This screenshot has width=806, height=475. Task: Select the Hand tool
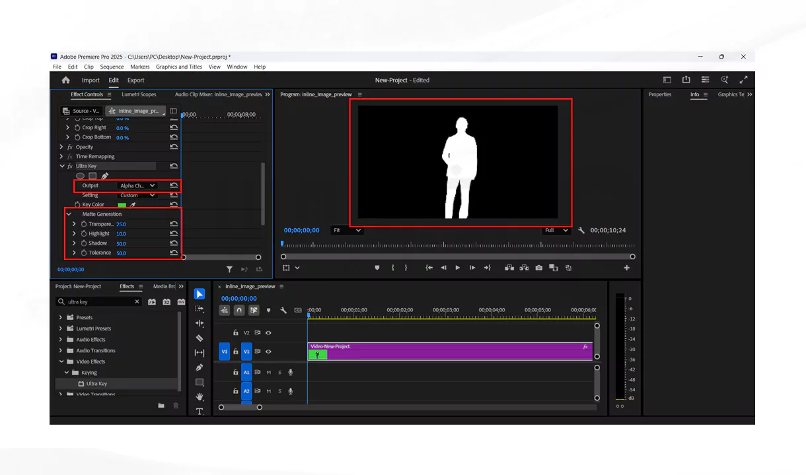pyautogui.click(x=200, y=396)
